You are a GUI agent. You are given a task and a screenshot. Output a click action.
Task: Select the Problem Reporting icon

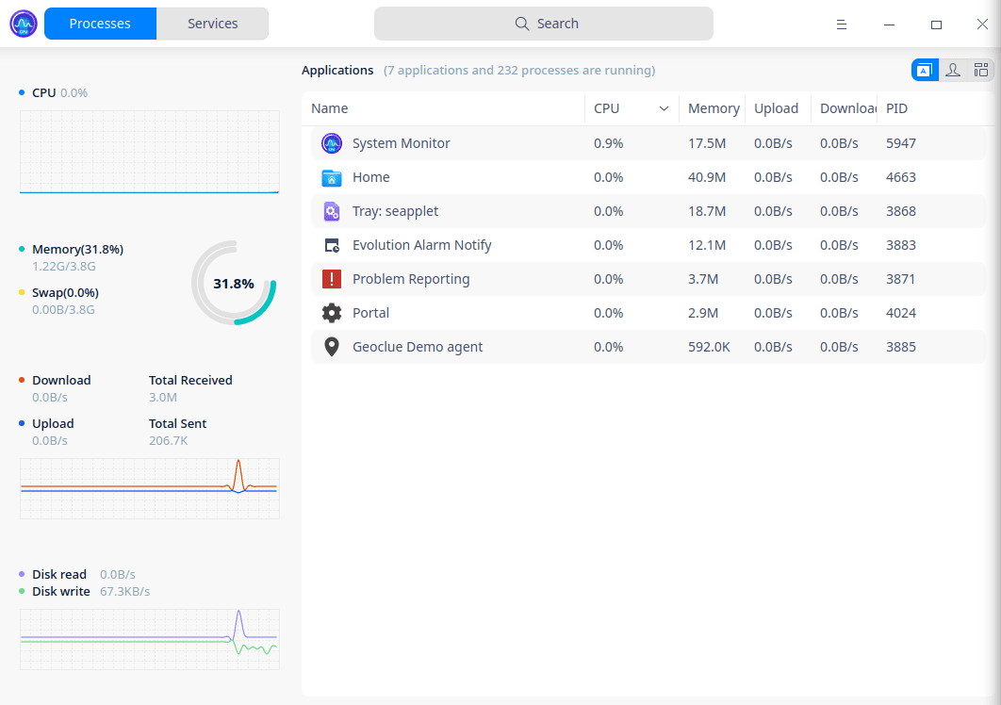[332, 279]
